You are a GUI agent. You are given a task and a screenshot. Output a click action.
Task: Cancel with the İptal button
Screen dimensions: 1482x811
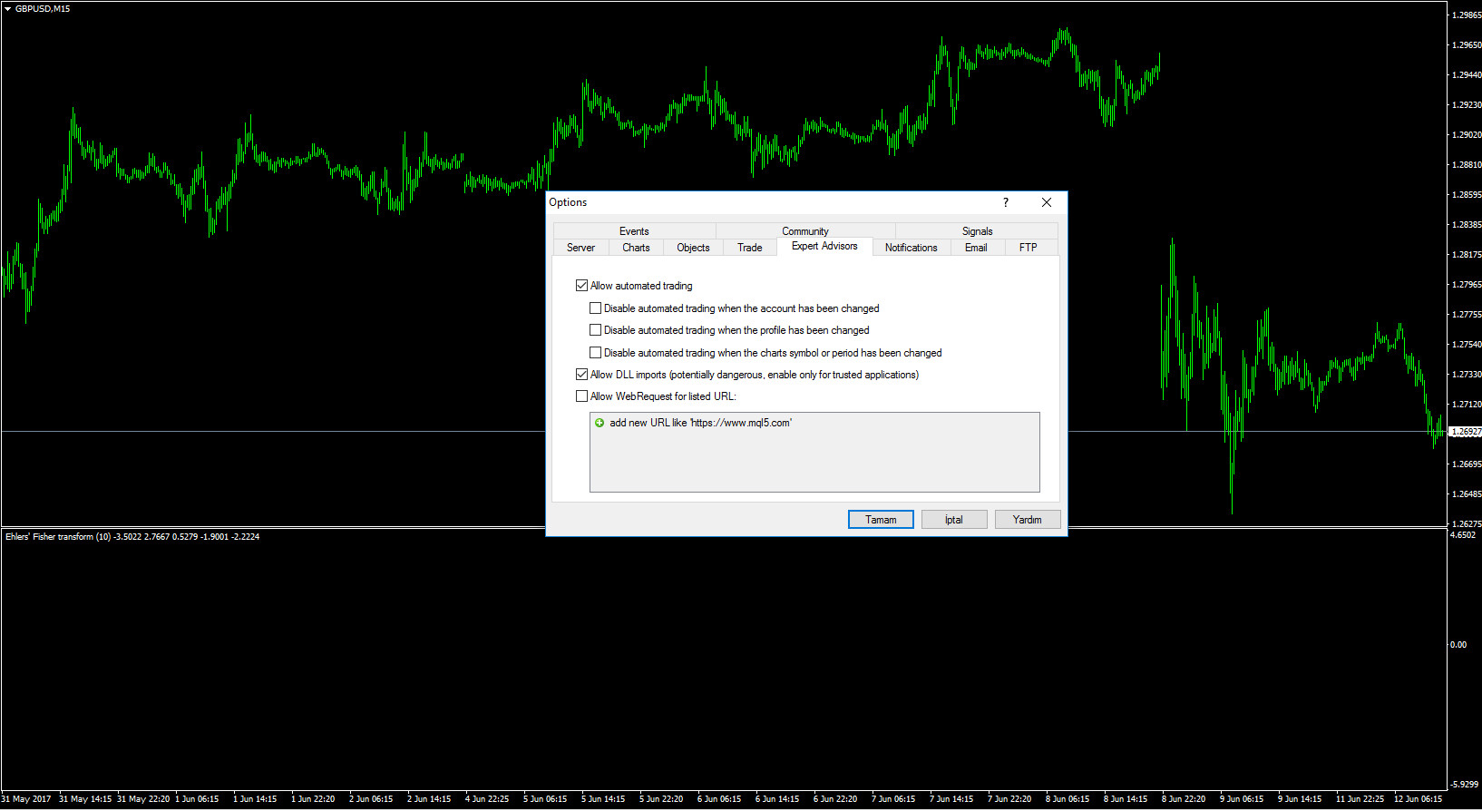click(954, 520)
